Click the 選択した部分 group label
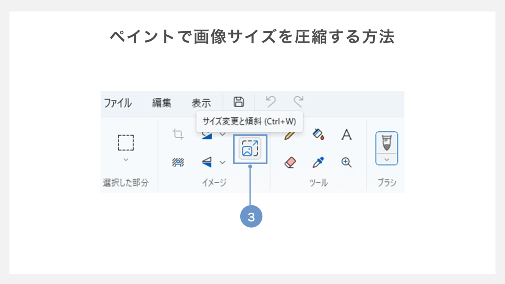The height and width of the screenshot is (284, 505). tap(126, 183)
